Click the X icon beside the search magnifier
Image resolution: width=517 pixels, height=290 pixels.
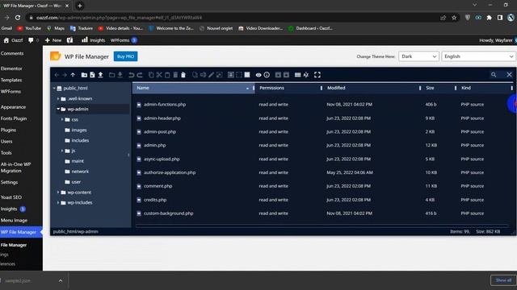tap(509, 75)
